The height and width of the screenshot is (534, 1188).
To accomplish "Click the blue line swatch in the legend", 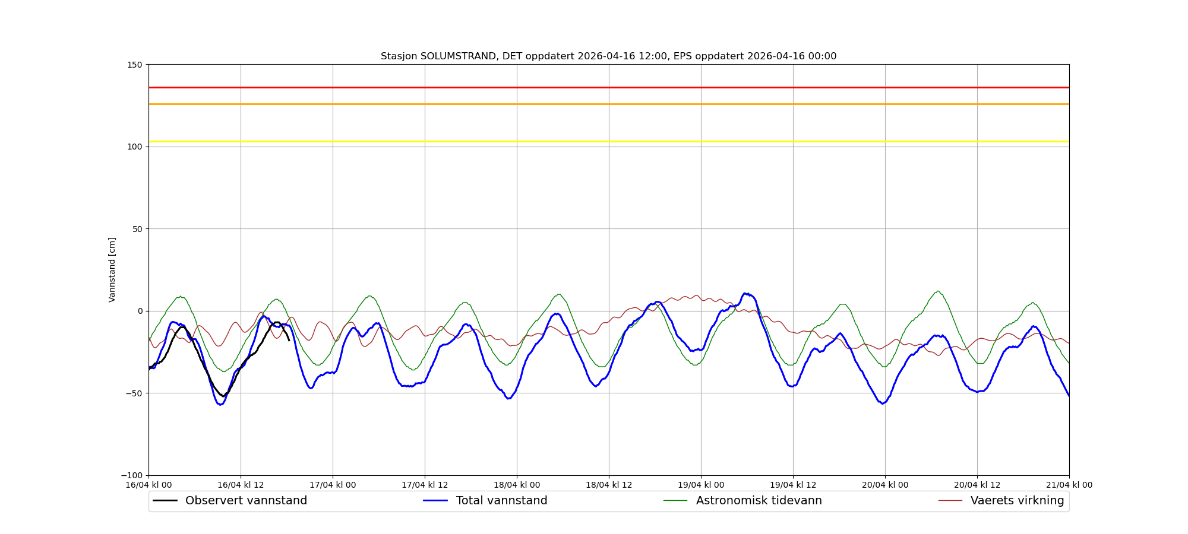I will point(435,501).
